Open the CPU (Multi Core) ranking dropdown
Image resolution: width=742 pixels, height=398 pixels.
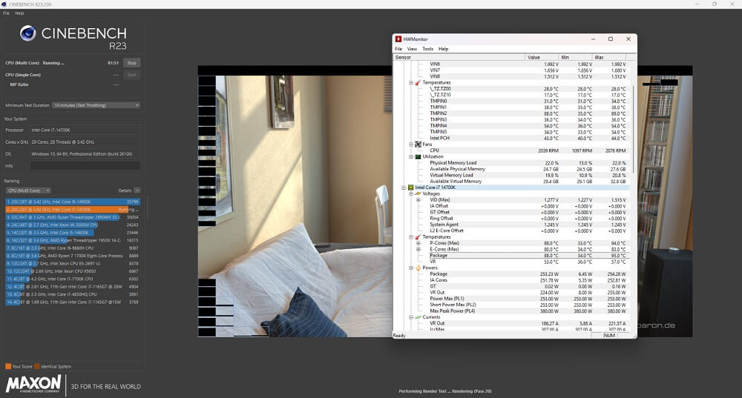pyautogui.click(x=28, y=190)
